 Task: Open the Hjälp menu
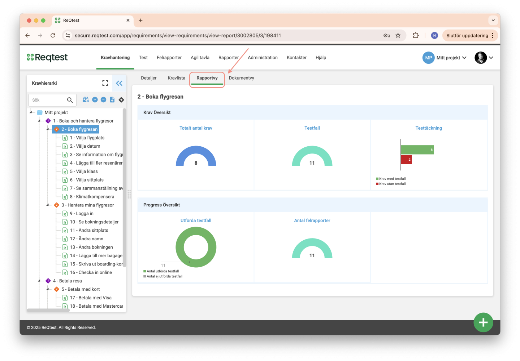[x=321, y=58]
